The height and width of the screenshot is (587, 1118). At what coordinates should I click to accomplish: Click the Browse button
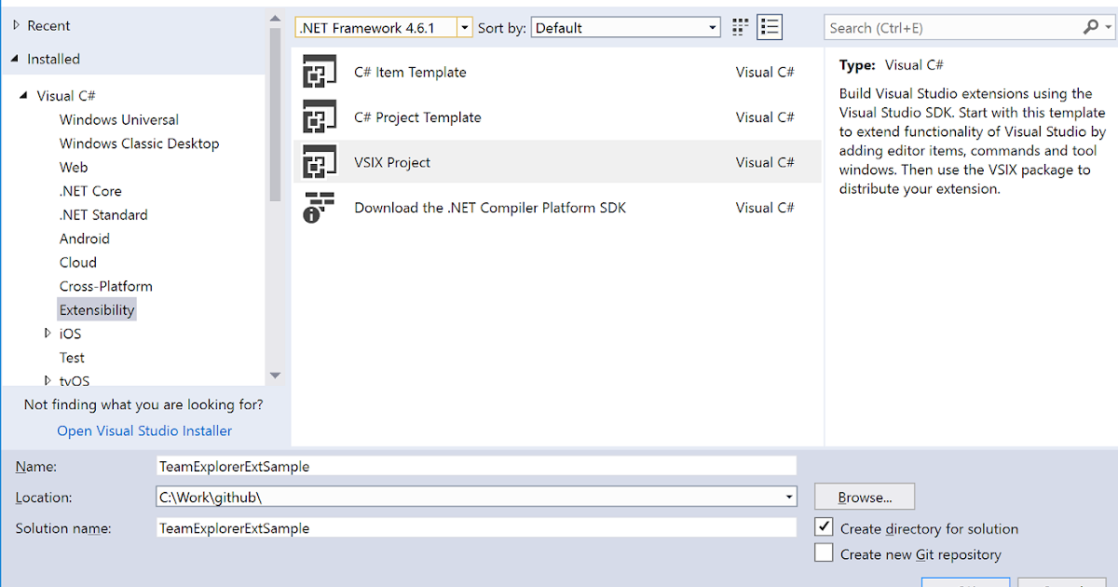[x=864, y=497]
